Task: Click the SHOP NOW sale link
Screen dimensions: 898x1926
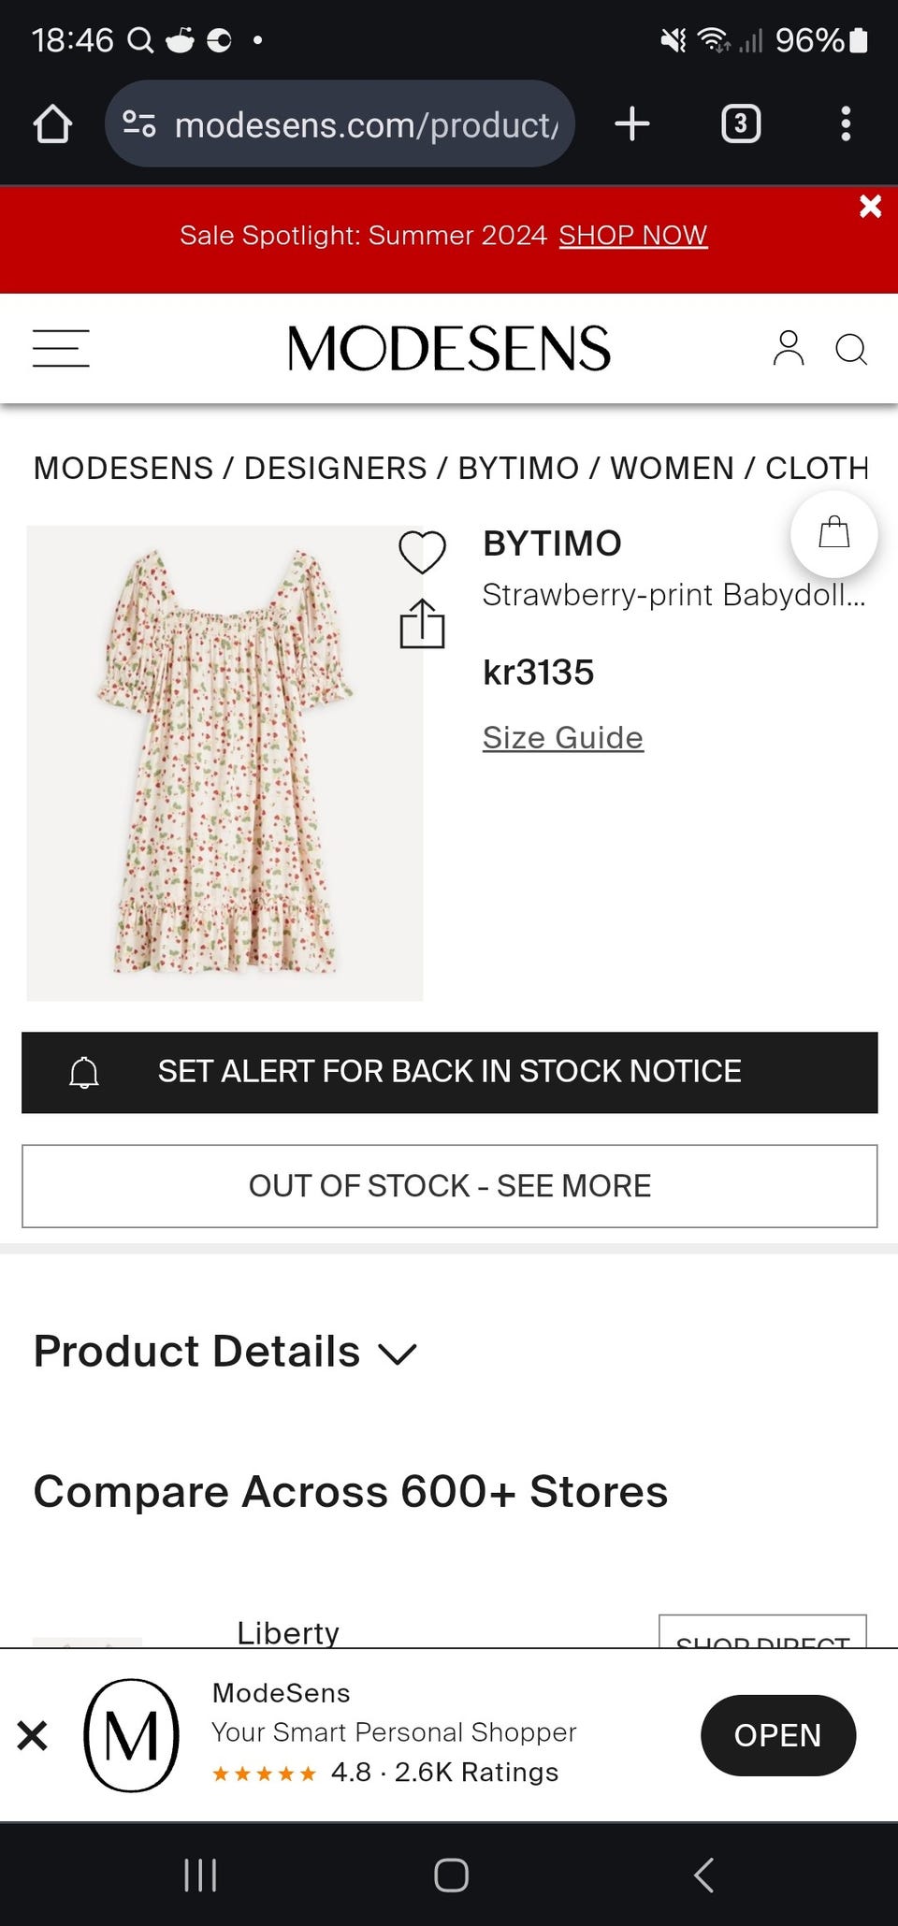Action: click(632, 235)
